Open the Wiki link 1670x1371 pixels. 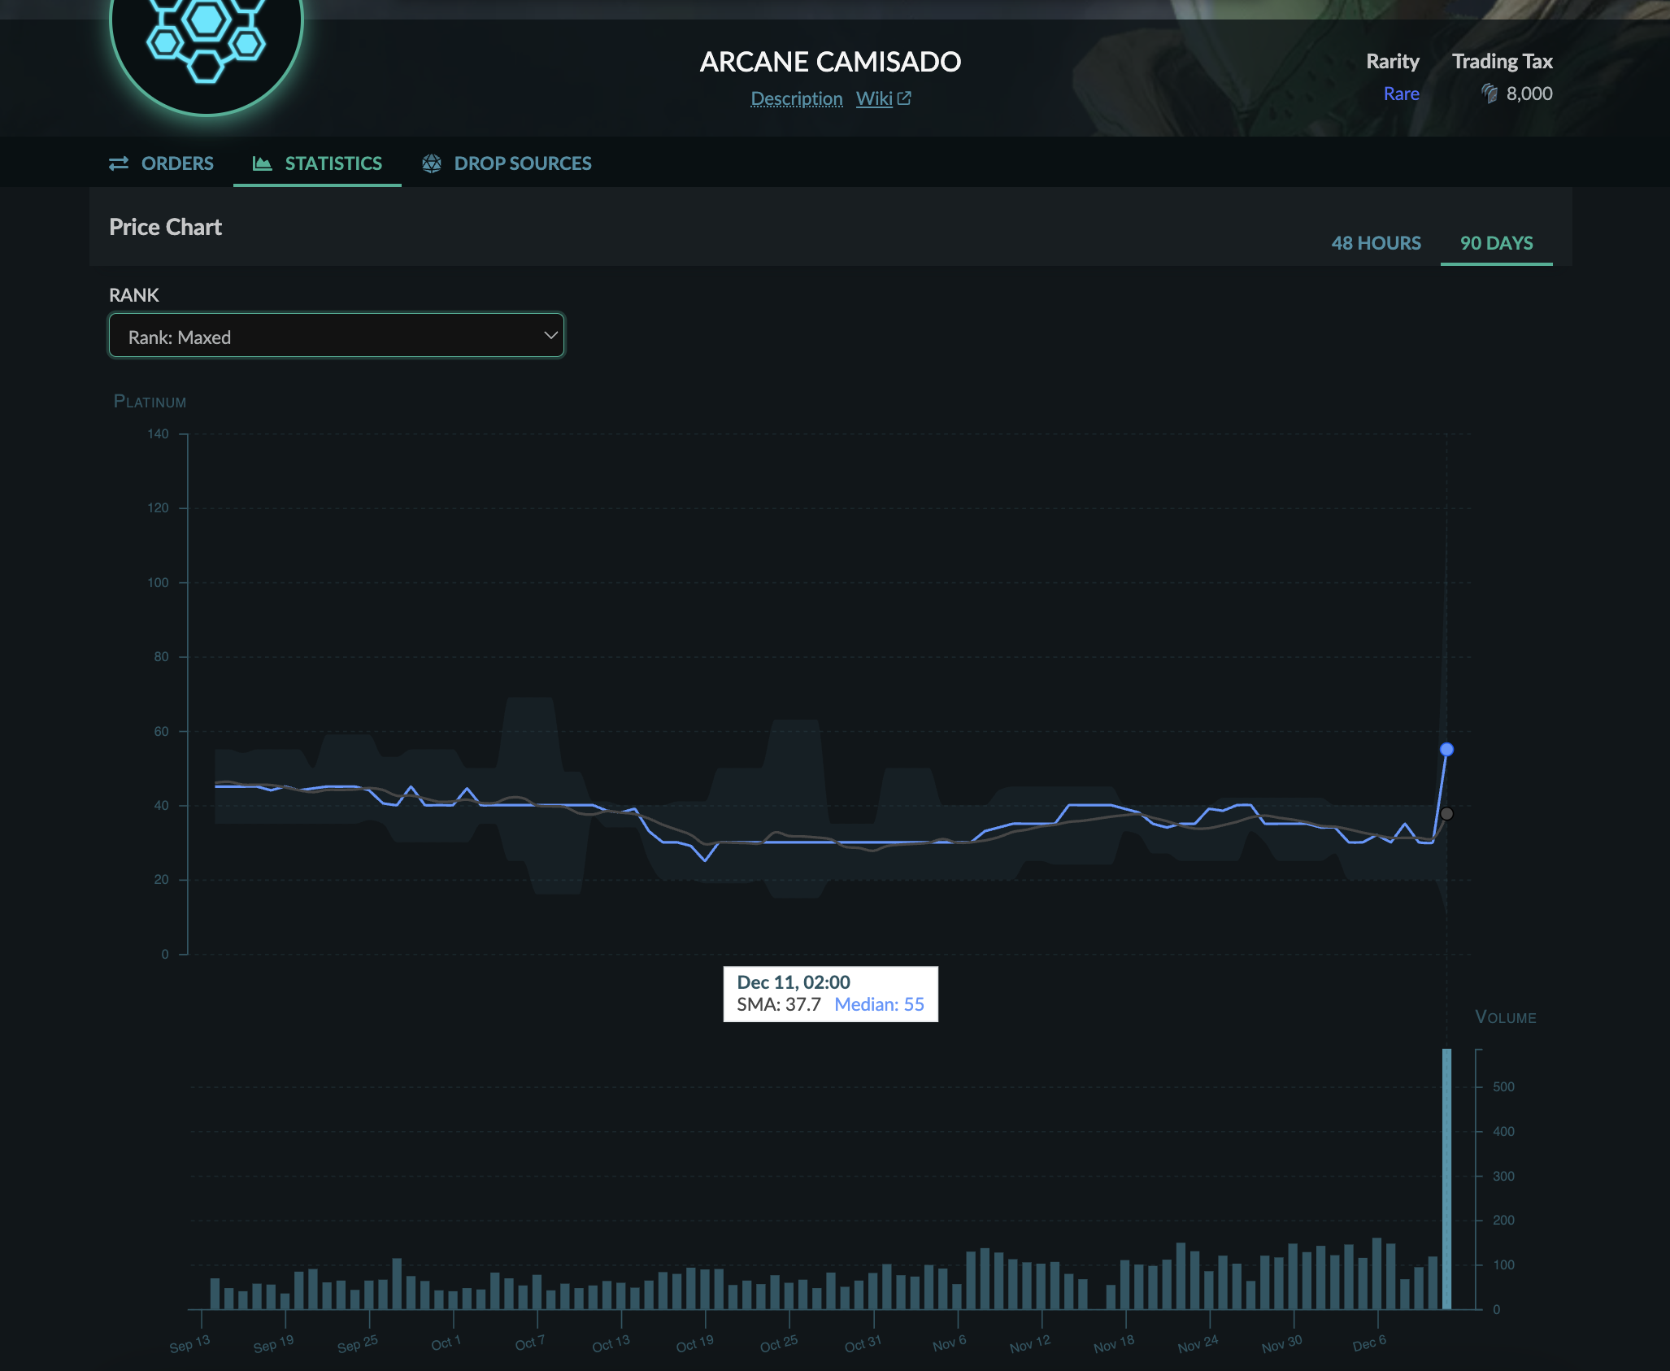(874, 98)
